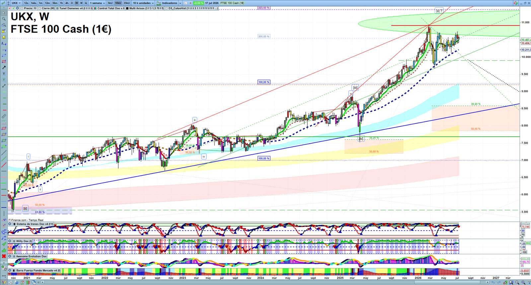Open the 10 k unidades dropdown
This screenshot has height=285, width=531.
(x=143, y=3)
